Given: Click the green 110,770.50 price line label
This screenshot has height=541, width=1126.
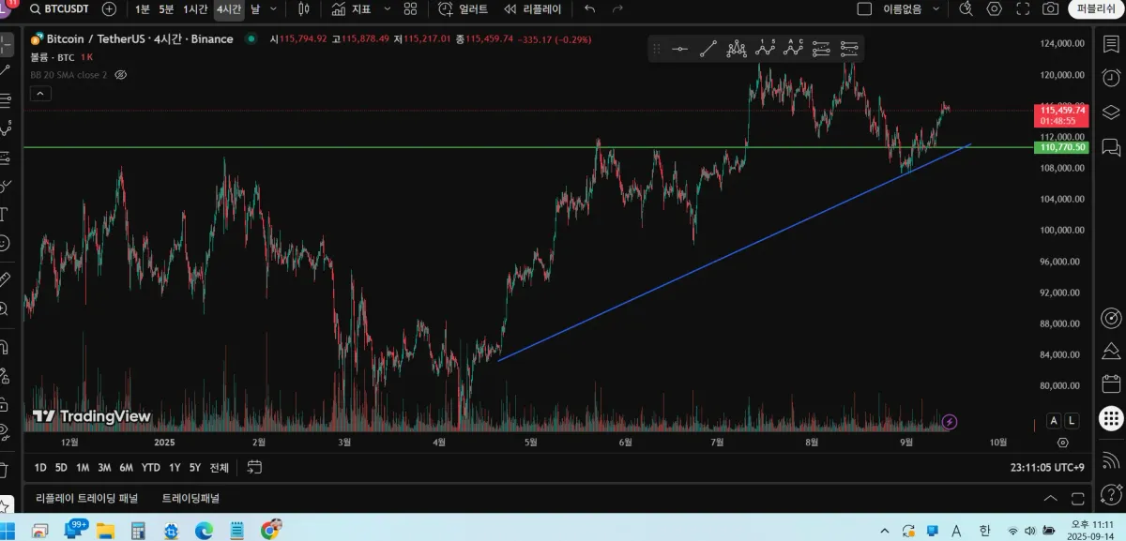Looking at the screenshot, I should 1062,147.
